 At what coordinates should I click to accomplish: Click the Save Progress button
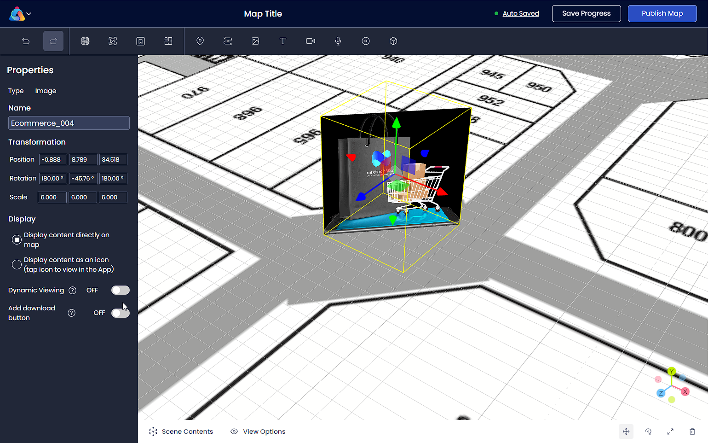click(586, 13)
